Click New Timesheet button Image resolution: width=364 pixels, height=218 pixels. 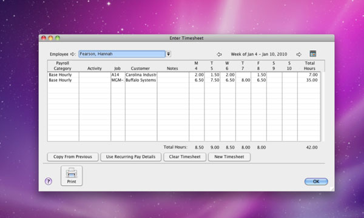229,157
